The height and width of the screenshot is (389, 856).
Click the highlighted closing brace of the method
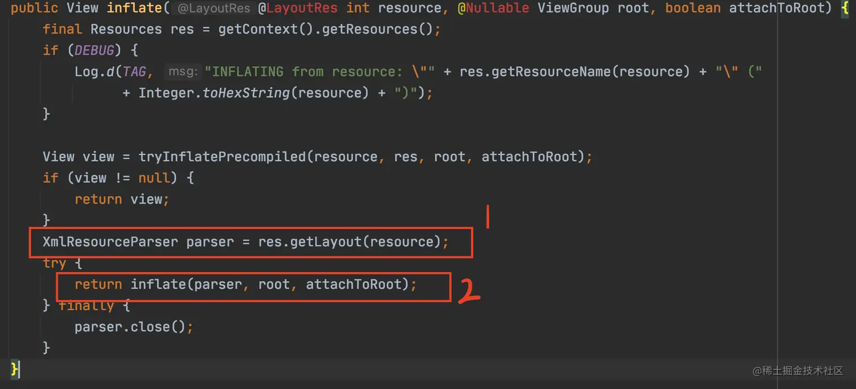point(15,369)
